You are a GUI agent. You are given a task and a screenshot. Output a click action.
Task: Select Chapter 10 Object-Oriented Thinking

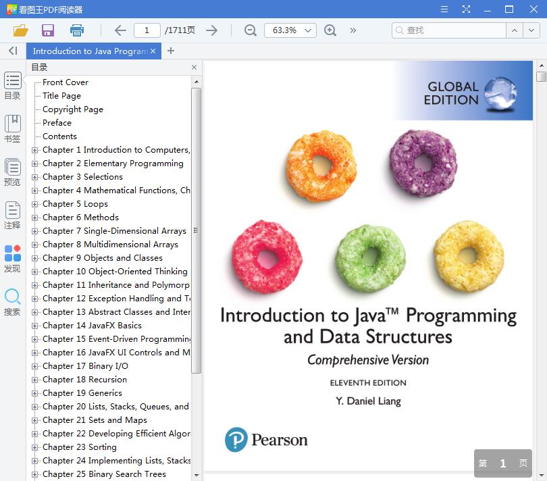click(115, 272)
